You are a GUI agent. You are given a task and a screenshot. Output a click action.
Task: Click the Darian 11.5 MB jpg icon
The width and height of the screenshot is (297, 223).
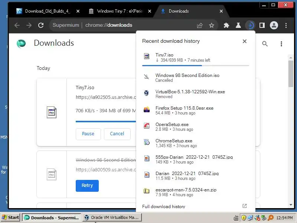[x=147, y=175]
